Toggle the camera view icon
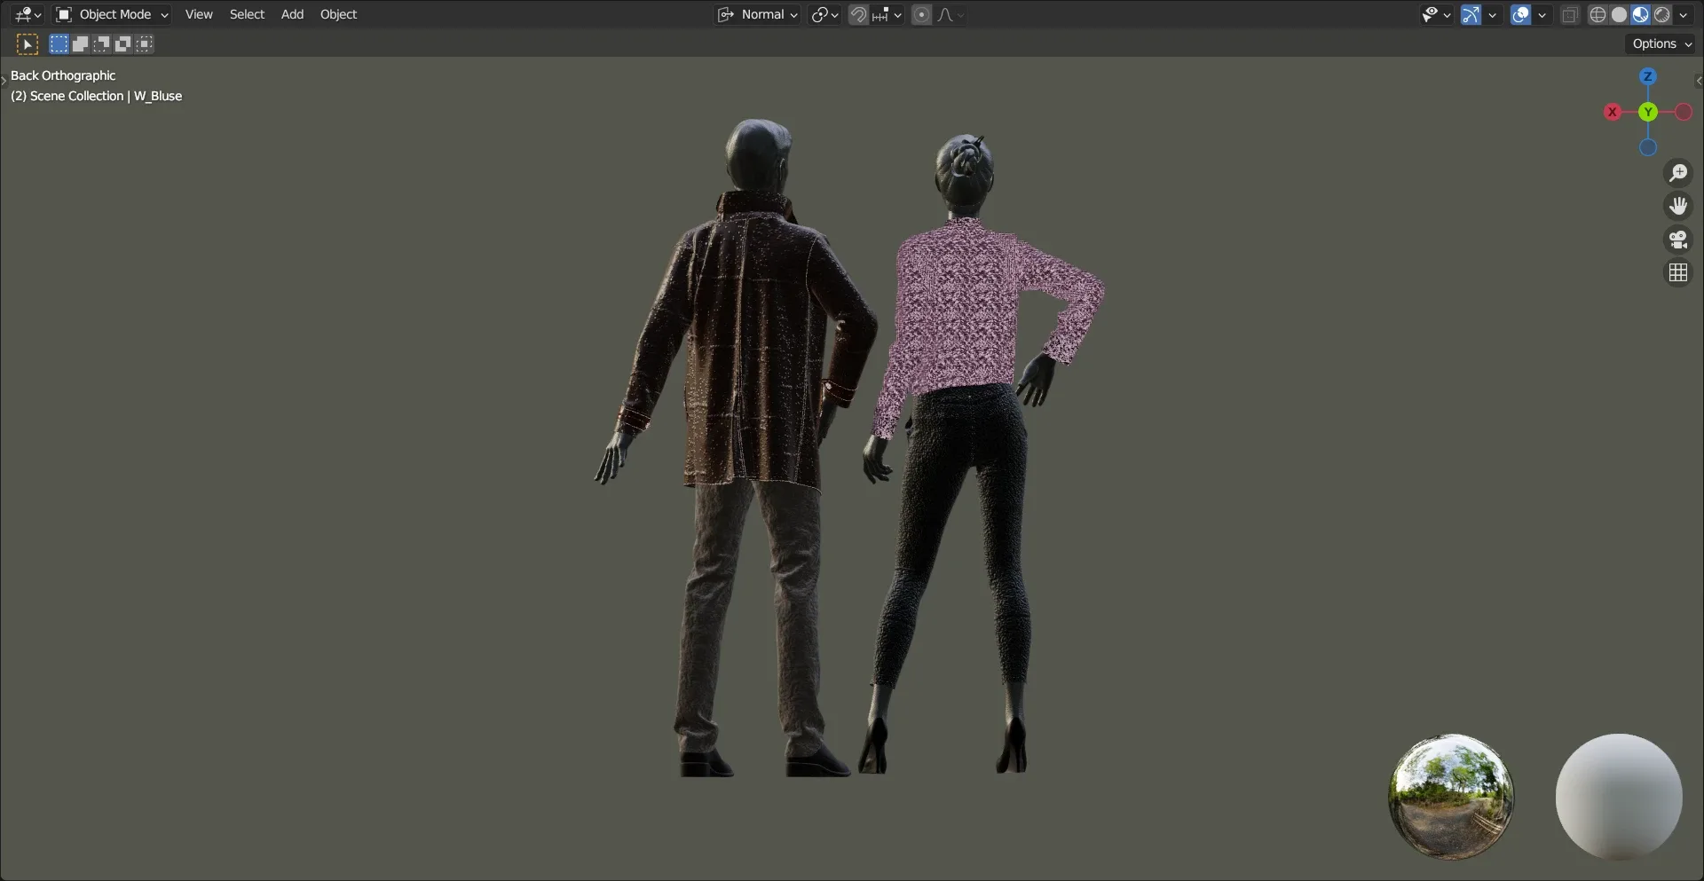Viewport: 1704px width, 881px height. [1677, 240]
